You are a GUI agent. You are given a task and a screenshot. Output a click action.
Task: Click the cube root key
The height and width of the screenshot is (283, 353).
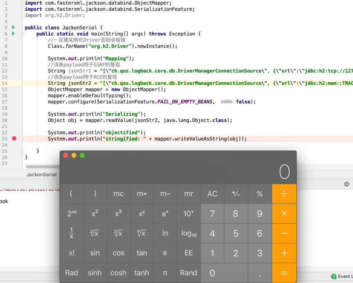(118, 233)
